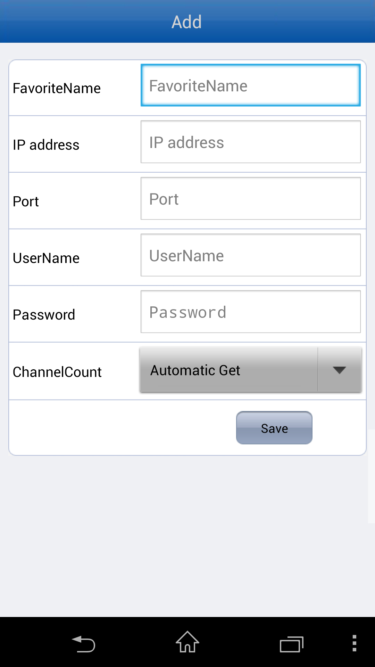Tap the Add title in header
Viewport: 375px width, 667px height.
click(x=187, y=22)
